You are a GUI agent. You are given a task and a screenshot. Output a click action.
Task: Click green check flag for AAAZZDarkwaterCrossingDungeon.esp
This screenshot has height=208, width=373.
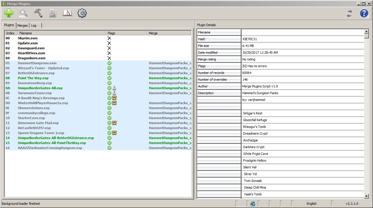tap(109, 148)
